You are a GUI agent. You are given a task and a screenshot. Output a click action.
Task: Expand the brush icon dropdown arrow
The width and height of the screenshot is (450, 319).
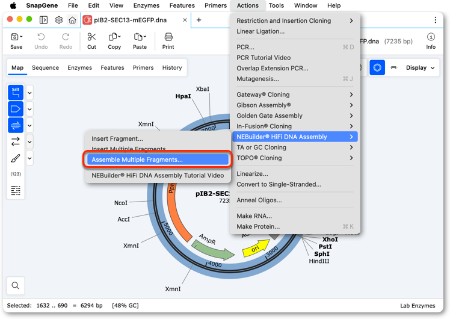click(29, 158)
